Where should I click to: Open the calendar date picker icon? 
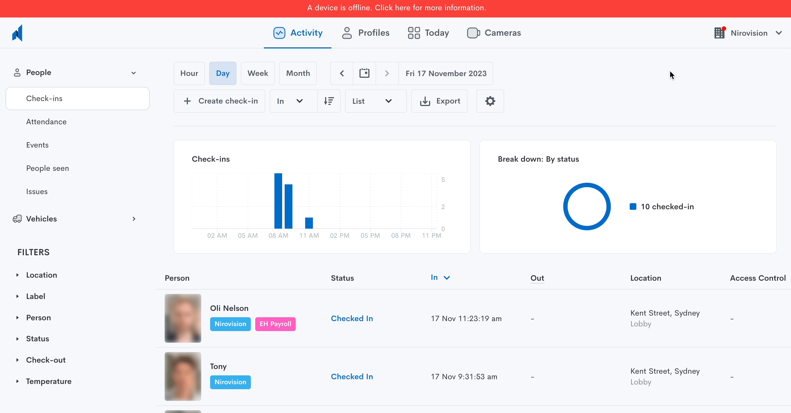pyautogui.click(x=364, y=73)
